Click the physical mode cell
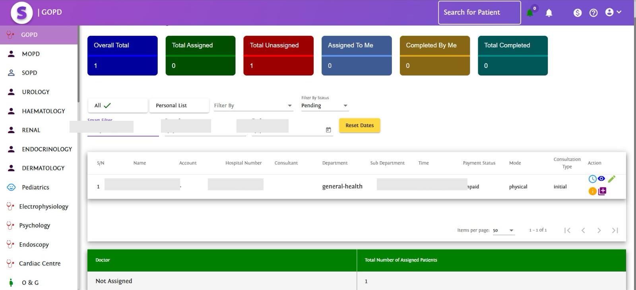 tap(518, 187)
